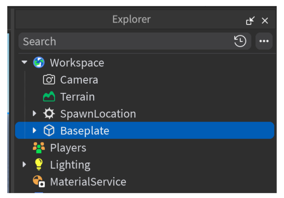This screenshot has width=284, height=198.
Task: Select the Players service label
Action: click(68, 148)
